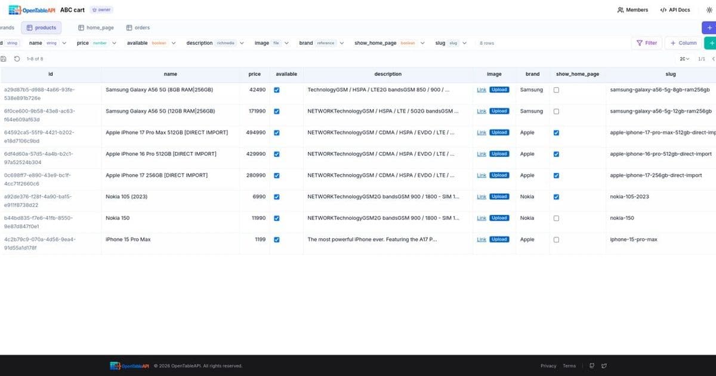This screenshot has height=376, width=716.
Task: Click the GitHub icon in the footer
Action: click(x=591, y=365)
